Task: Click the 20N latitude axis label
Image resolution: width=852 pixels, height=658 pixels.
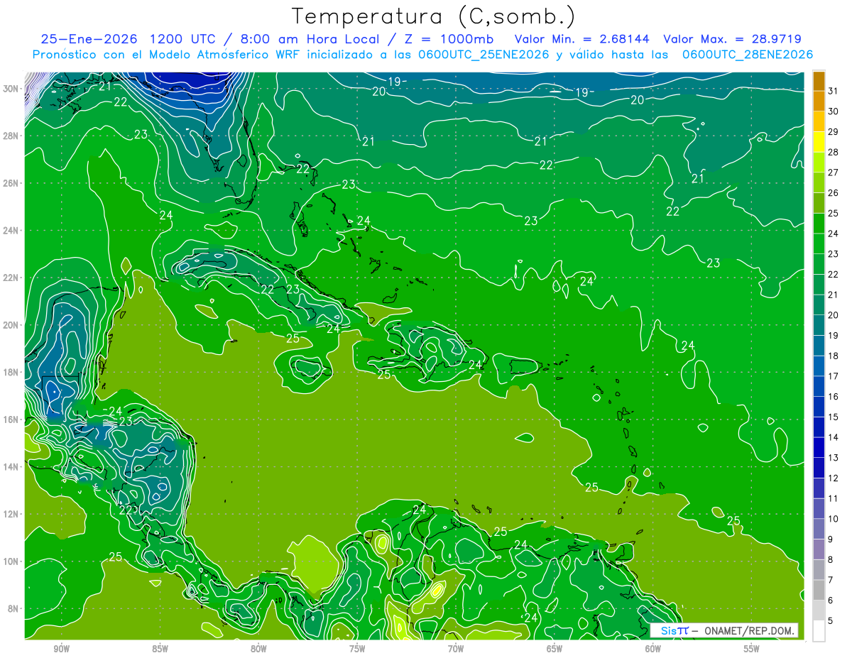Action: 11,325
